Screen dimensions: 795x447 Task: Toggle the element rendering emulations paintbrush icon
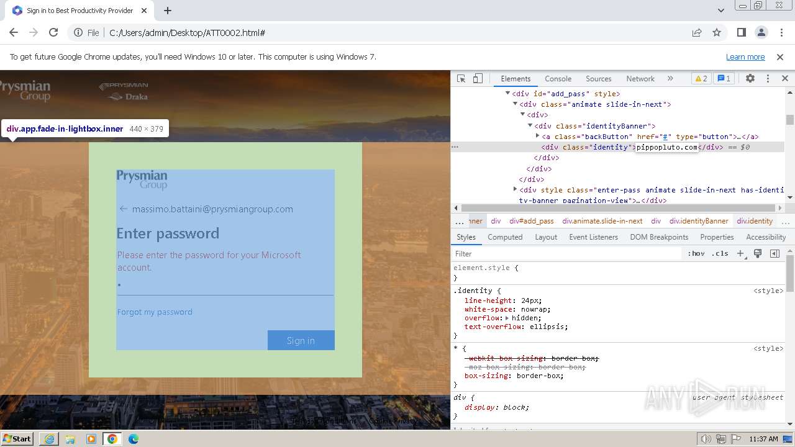[758, 253]
